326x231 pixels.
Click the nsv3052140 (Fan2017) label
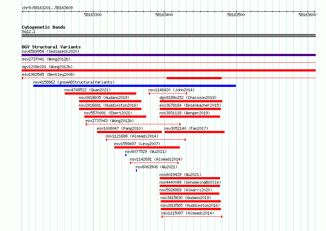pos(186,128)
